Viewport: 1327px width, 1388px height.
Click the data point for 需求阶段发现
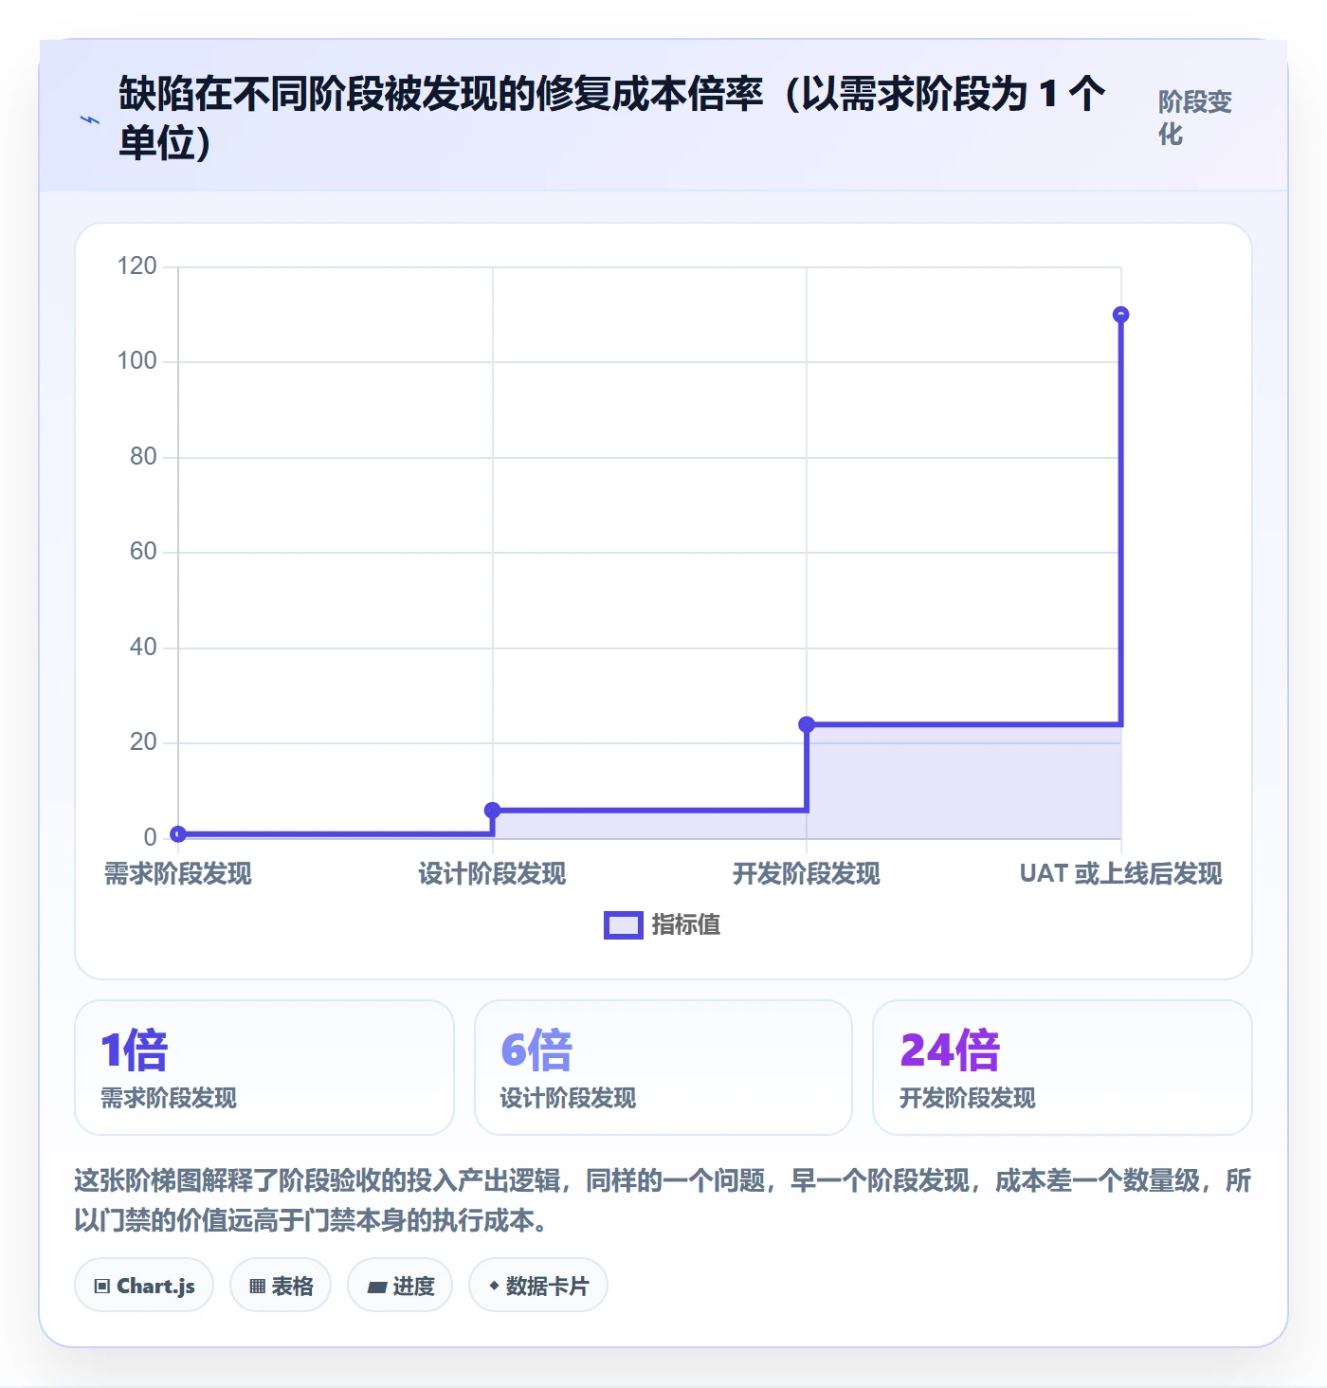click(x=178, y=834)
